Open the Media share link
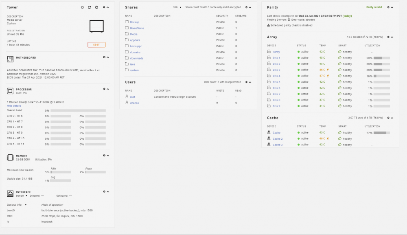Screen dimensions: 407x235 [133, 34]
